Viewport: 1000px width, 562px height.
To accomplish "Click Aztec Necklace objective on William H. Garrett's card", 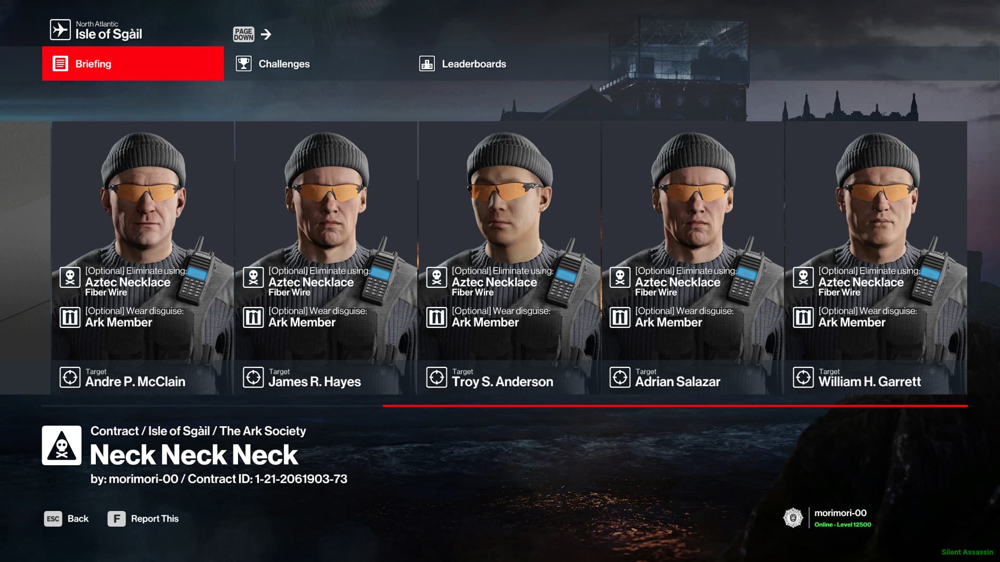I will click(861, 282).
